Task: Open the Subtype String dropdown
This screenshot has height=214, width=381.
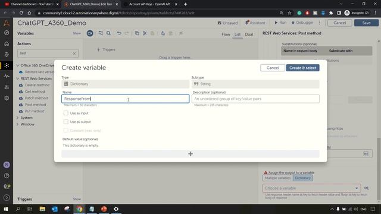Action: [x=255, y=84]
